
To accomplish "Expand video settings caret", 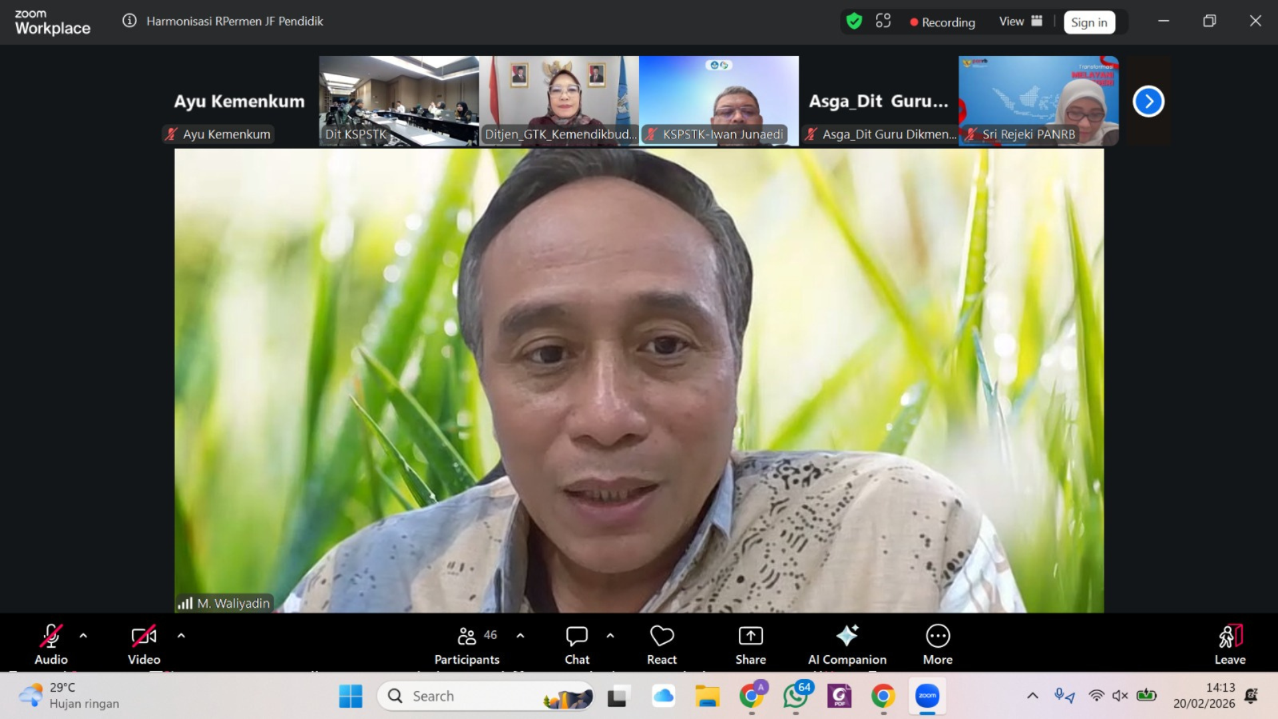I will point(181,636).
